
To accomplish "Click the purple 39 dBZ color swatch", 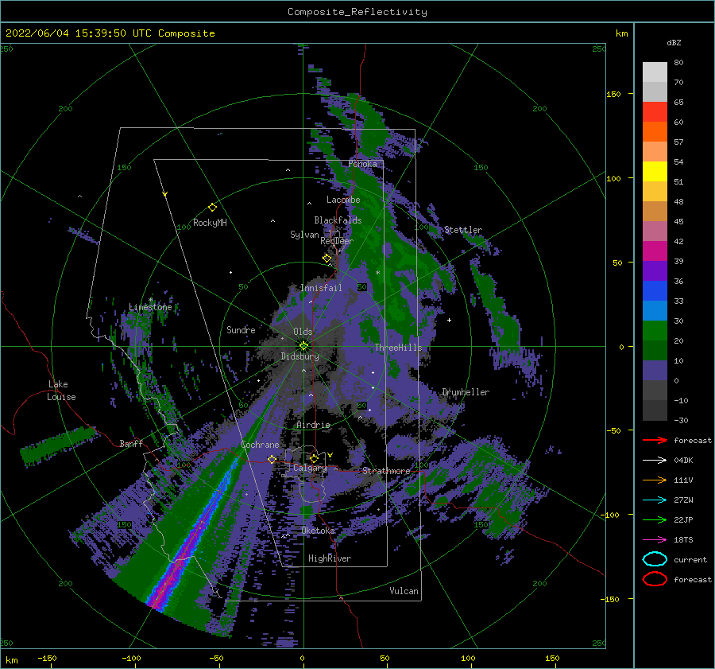I will click(x=655, y=271).
